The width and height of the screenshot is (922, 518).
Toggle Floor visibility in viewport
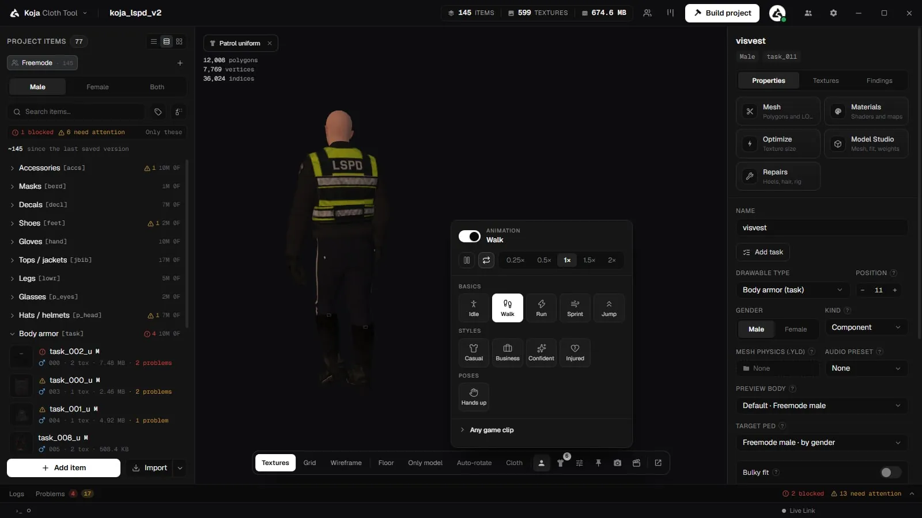coord(386,463)
